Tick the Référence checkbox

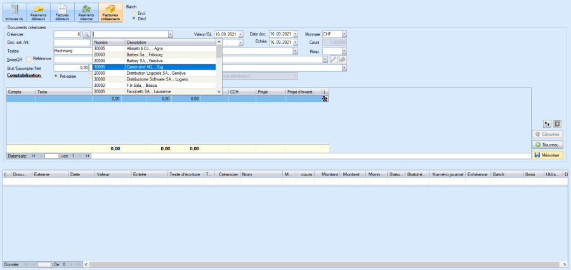[29, 59]
